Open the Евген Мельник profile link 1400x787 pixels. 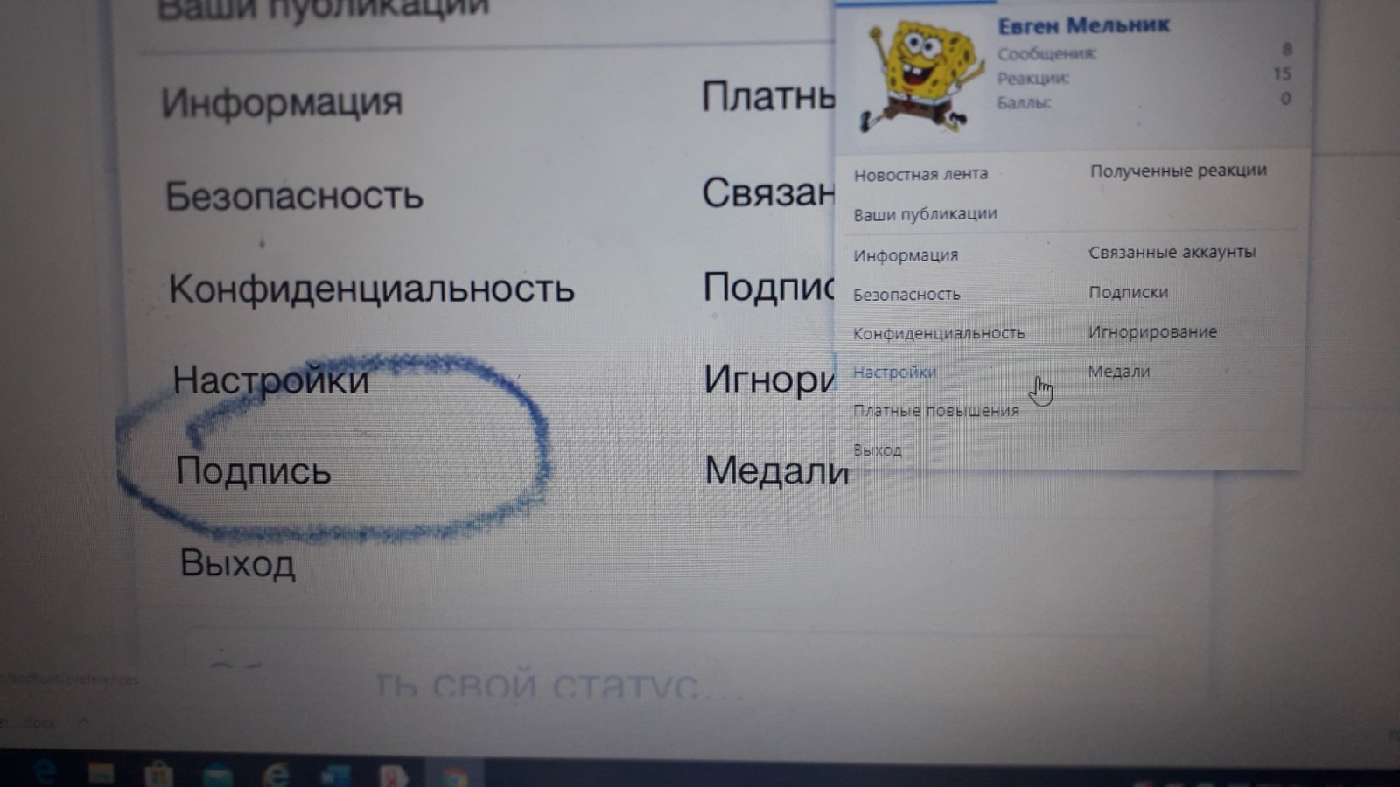click(x=1083, y=24)
